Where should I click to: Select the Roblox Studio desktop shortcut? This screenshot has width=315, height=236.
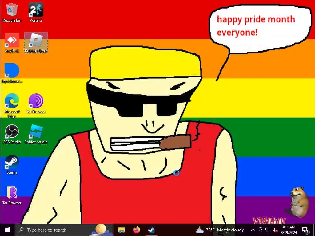click(x=36, y=134)
